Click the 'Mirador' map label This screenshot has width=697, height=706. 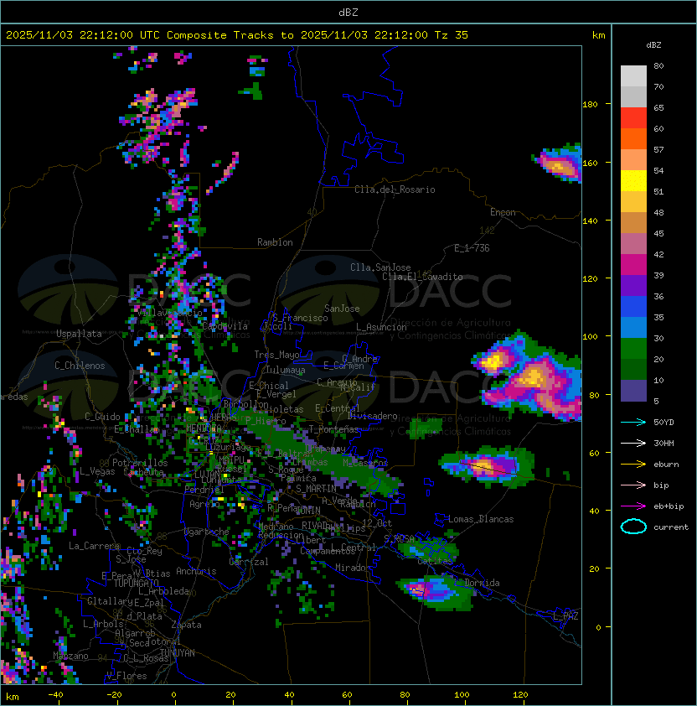click(x=353, y=568)
